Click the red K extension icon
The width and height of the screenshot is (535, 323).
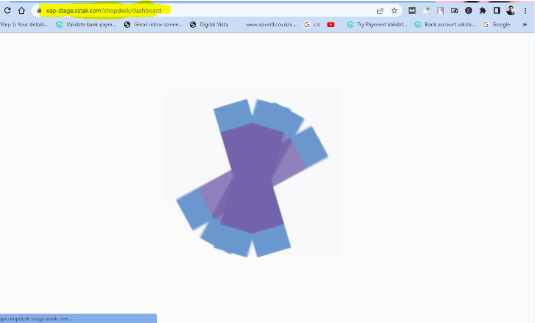click(x=468, y=10)
